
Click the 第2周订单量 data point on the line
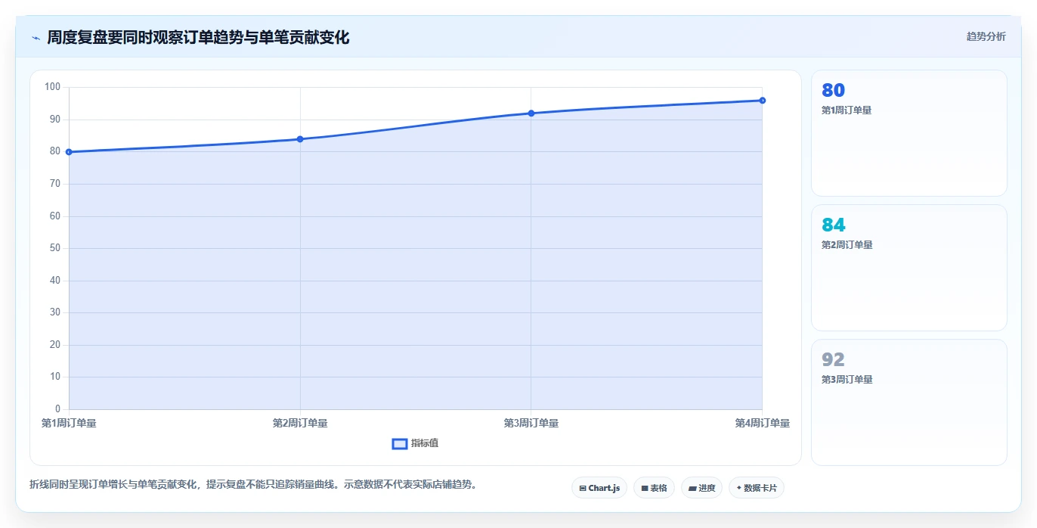(x=300, y=139)
